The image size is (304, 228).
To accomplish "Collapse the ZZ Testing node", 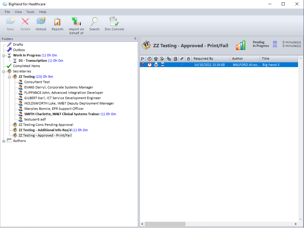I will (x=9, y=77).
